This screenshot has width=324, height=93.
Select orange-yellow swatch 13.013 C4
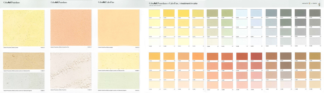pyautogui.click(x=155, y=56)
